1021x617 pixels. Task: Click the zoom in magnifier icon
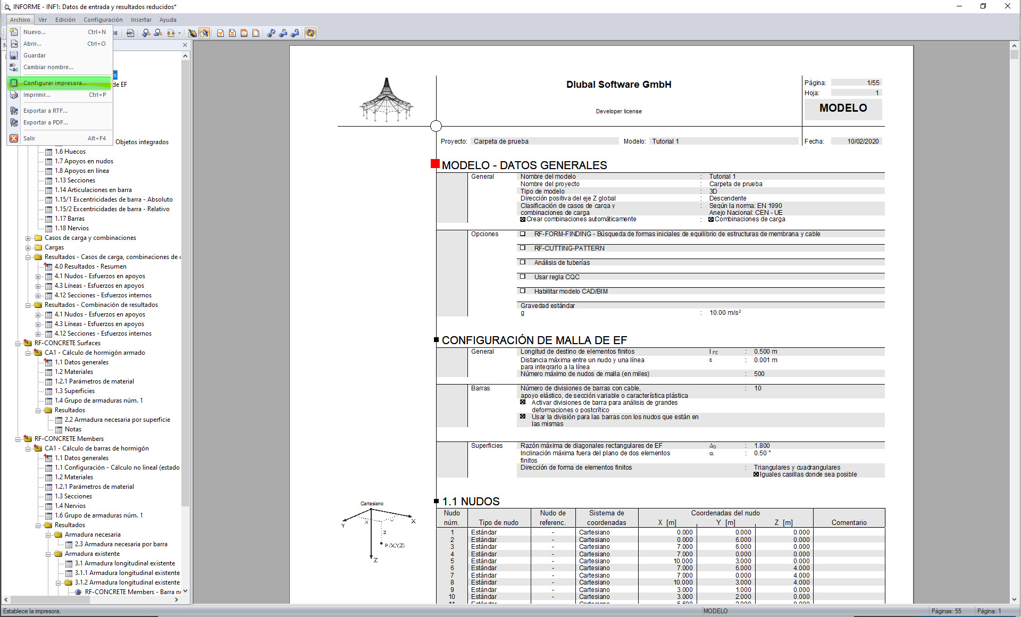pyautogui.click(x=146, y=33)
